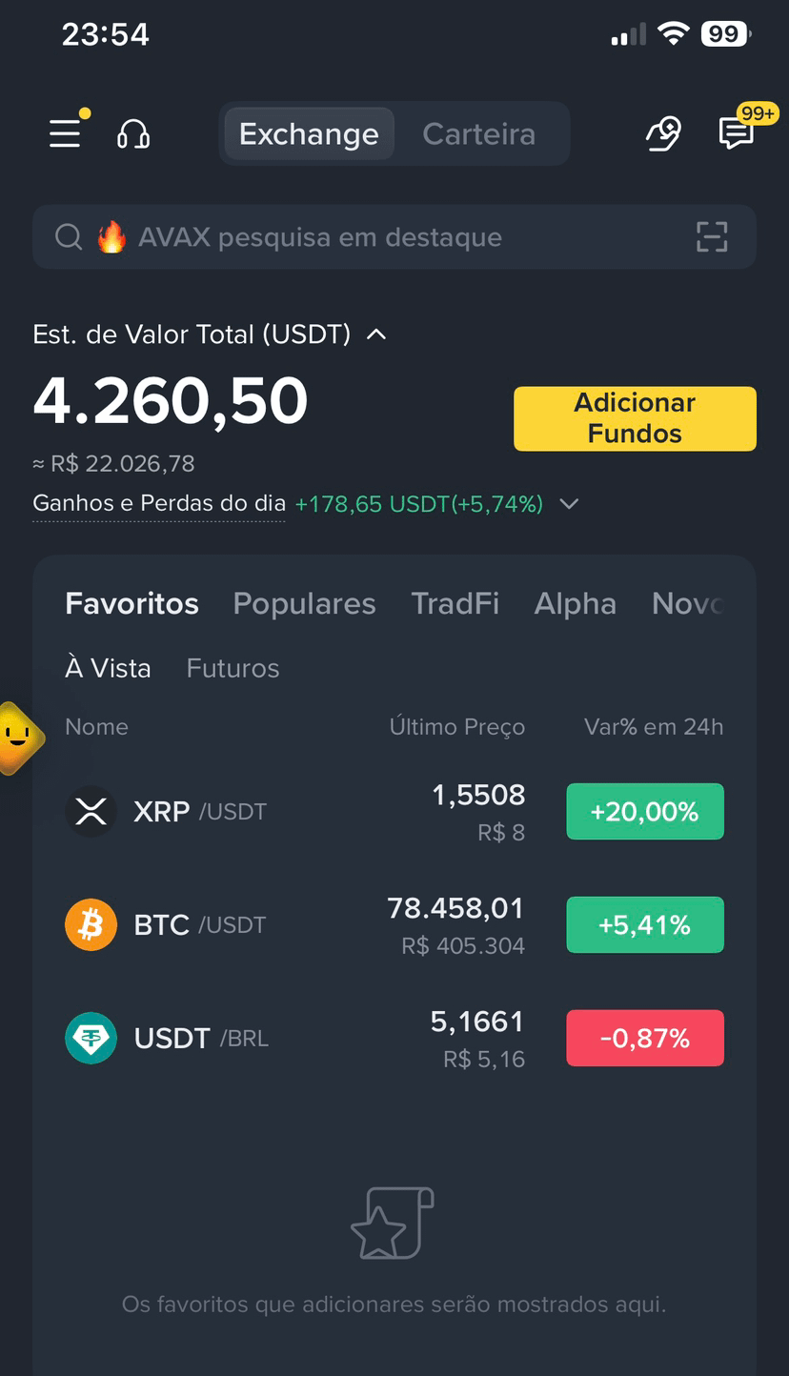789x1376 pixels.
Task: Expand Ganhos e Perdas do dia chevron
Action: coord(569,504)
